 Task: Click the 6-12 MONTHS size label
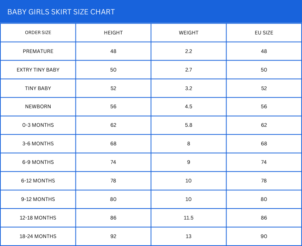(38, 181)
